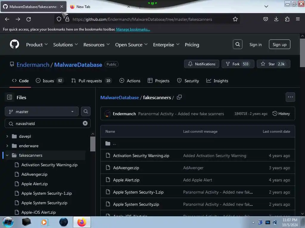Open the Firefox taskbar icon
This screenshot has width=305, height=228.
82,222
